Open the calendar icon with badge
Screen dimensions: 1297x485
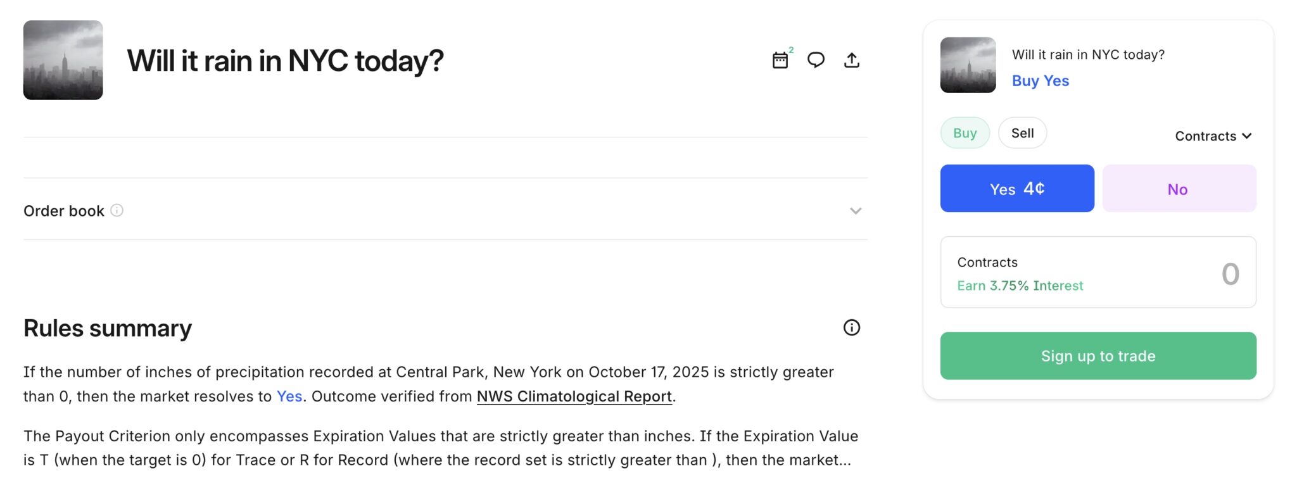[781, 60]
